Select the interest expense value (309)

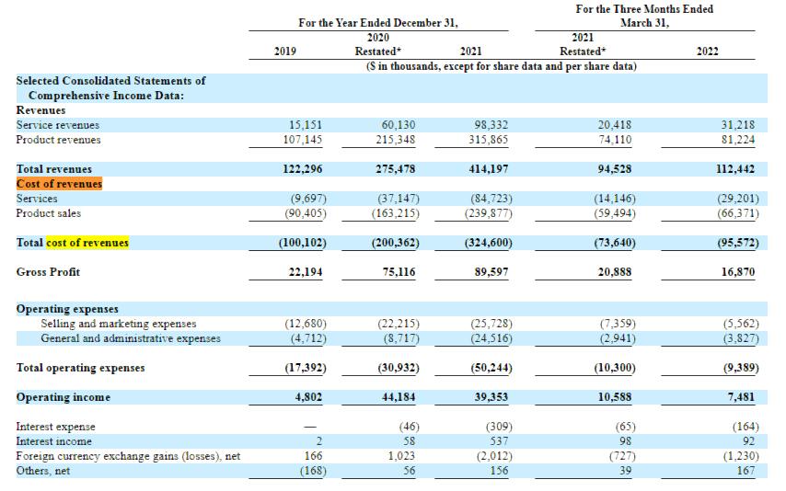499,427
